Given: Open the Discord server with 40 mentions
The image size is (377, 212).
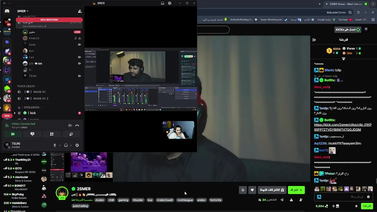Looking at the screenshot, I should point(7,60).
